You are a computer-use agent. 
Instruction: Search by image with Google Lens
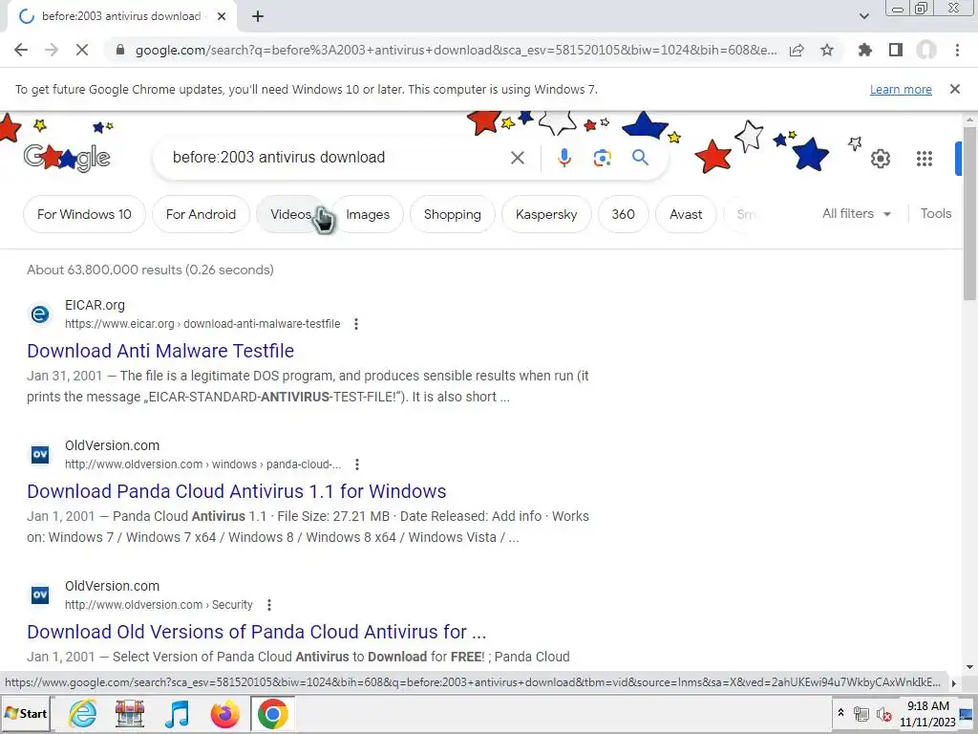[x=602, y=158]
